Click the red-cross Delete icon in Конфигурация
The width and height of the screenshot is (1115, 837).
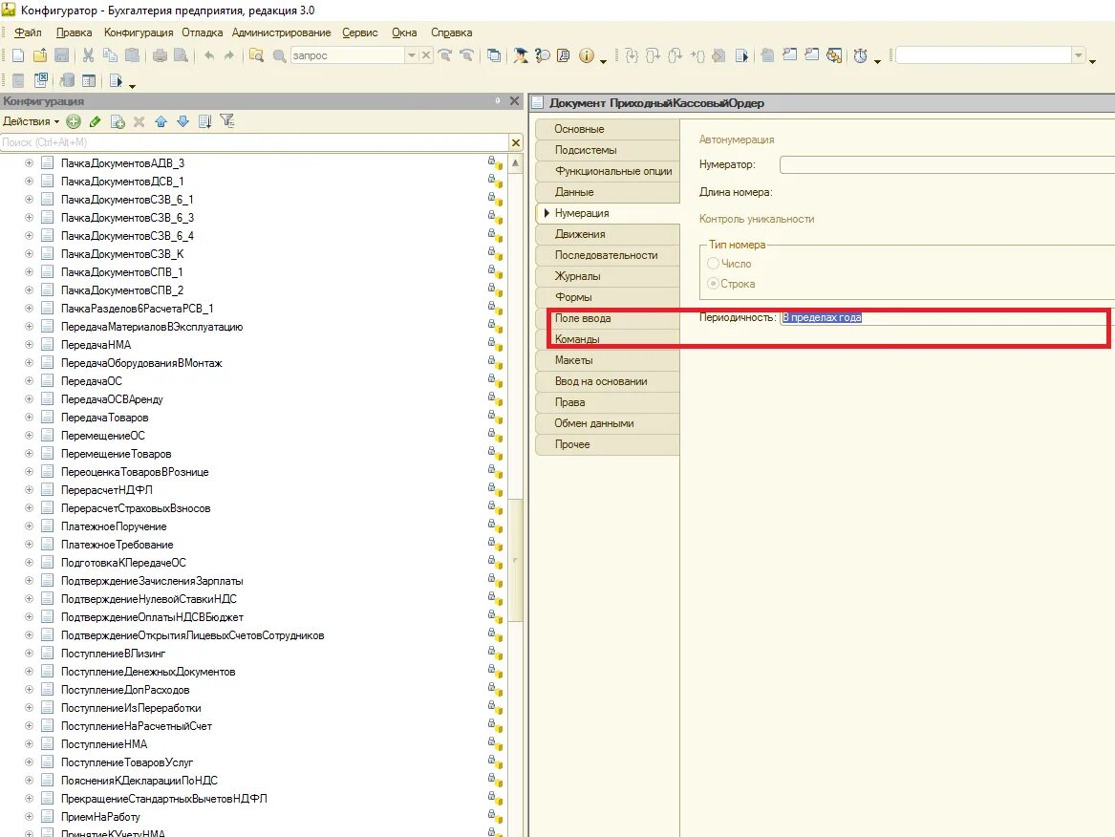click(139, 121)
